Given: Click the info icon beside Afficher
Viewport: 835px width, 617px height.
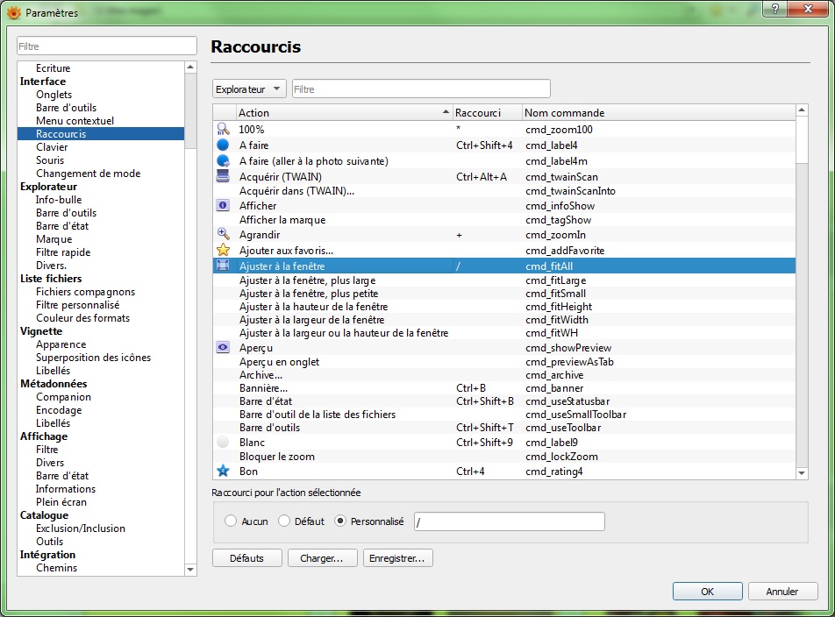Looking at the screenshot, I should (x=223, y=206).
